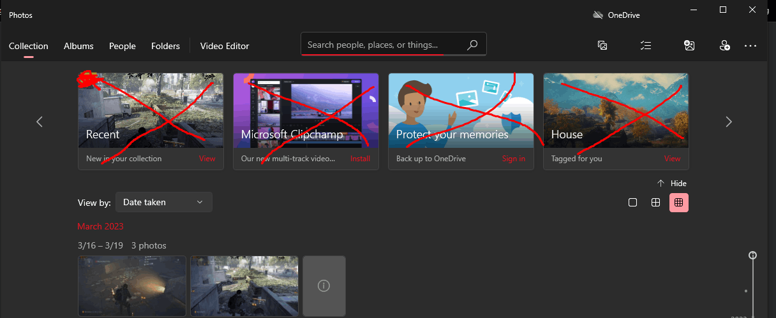Switch to large single-square view

point(632,203)
